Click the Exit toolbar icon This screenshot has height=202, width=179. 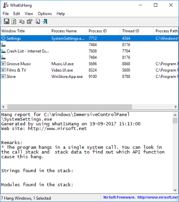pyautogui.click(x=45, y=21)
